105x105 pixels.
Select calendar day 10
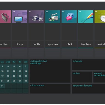2,71
